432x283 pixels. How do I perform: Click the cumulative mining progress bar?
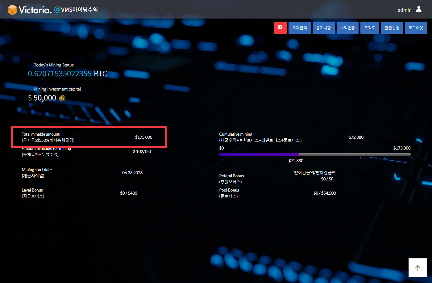click(x=314, y=154)
